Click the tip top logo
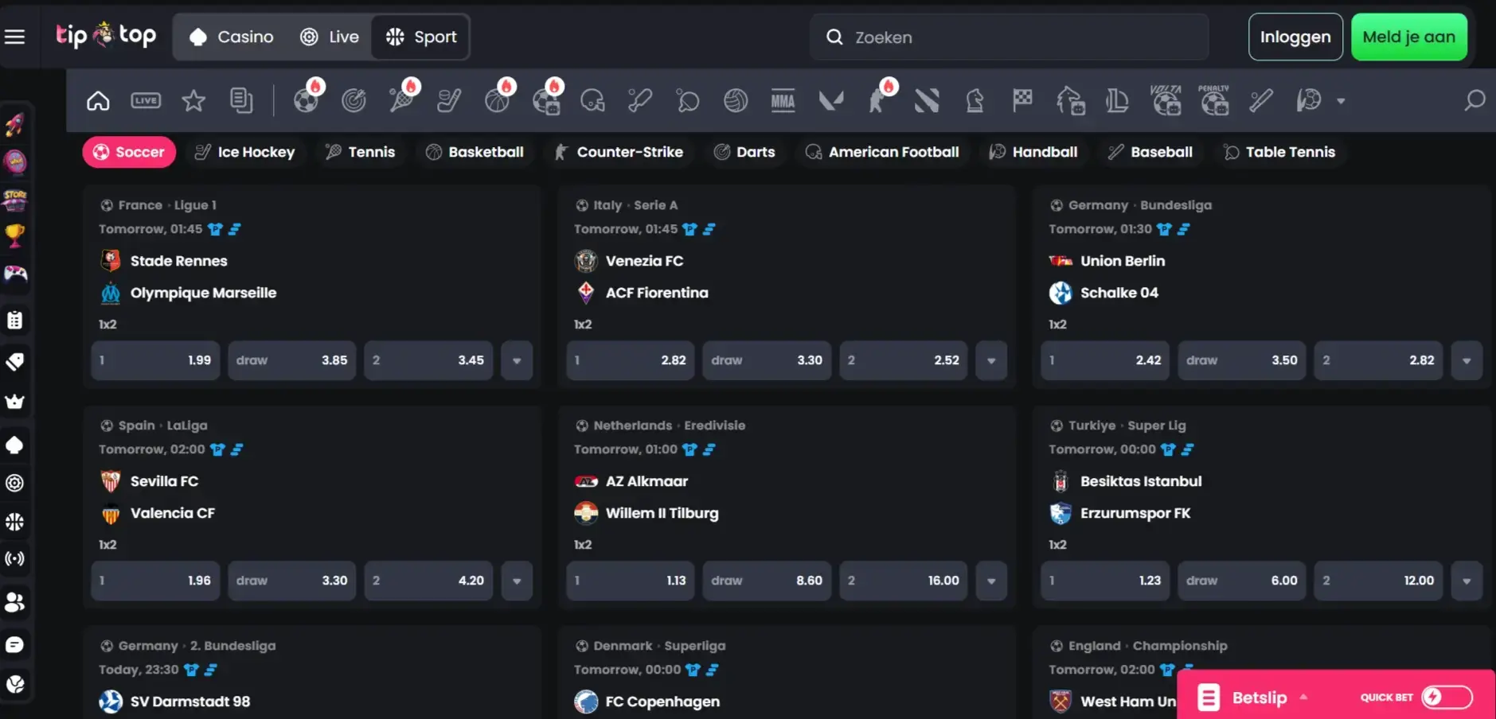 pyautogui.click(x=106, y=36)
